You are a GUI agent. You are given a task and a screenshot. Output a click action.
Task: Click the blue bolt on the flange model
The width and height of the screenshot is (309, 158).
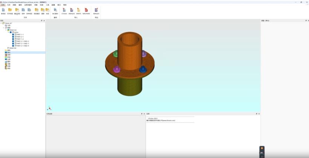[143, 69]
